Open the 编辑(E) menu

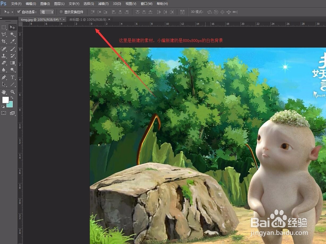click(x=31, y=4)
